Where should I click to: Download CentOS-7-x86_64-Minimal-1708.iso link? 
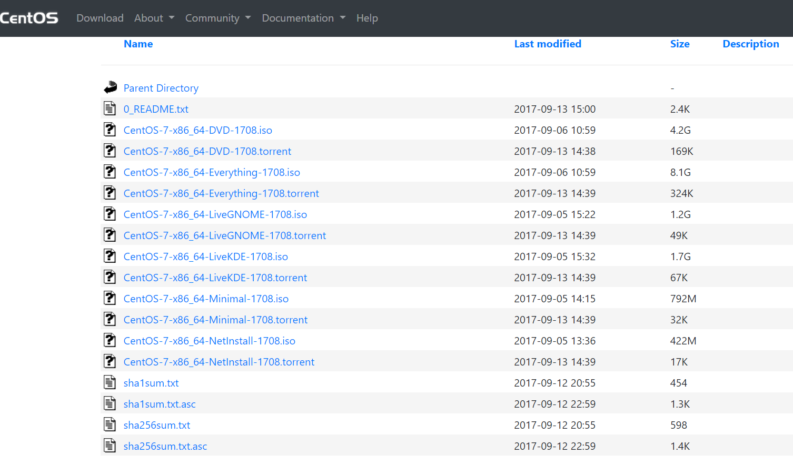(206, 299)
